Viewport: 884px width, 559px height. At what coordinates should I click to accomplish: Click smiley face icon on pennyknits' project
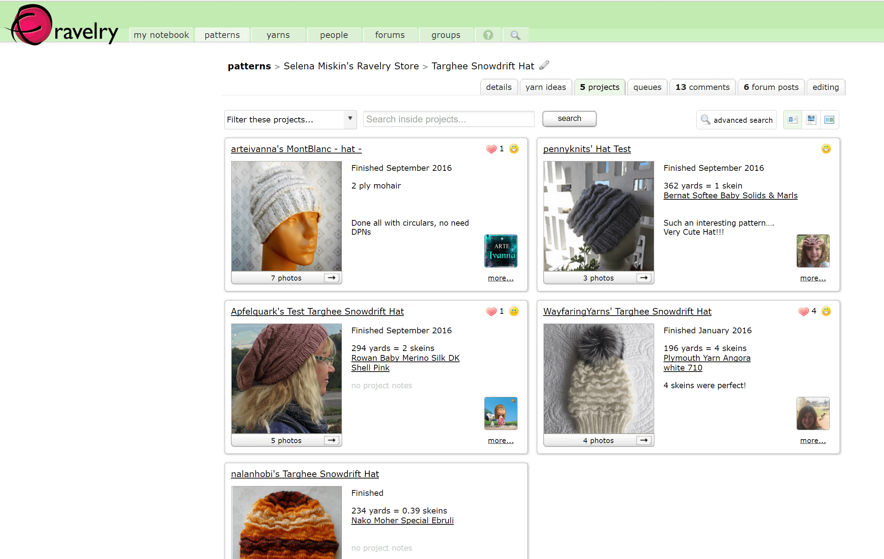click(x=826, y=149)
